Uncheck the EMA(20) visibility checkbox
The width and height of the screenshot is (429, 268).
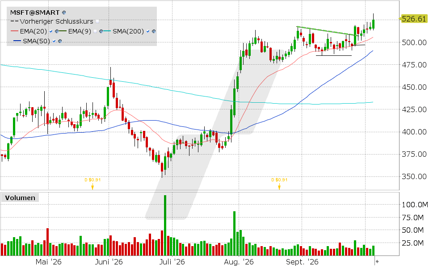(51, 31)
